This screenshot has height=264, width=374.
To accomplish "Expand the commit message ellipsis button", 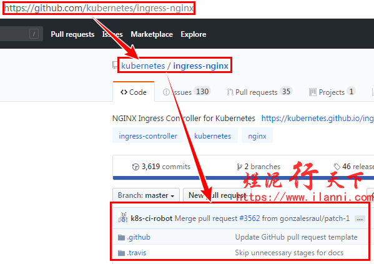I will click(360, 218).
